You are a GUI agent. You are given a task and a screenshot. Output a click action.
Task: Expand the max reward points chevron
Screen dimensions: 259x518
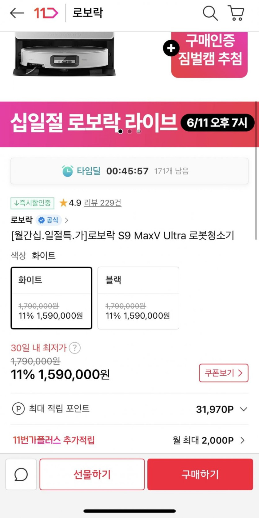tap(244, 409)
